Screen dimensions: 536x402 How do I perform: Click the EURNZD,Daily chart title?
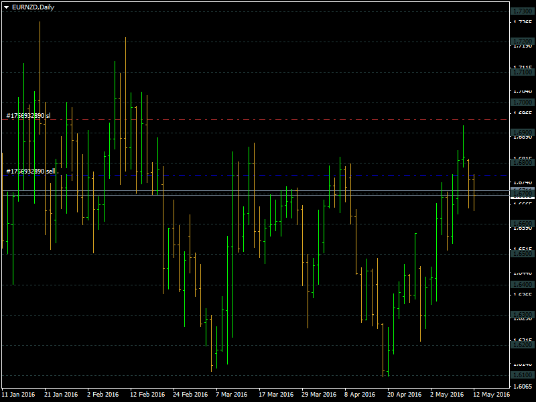tap(33, 7)
